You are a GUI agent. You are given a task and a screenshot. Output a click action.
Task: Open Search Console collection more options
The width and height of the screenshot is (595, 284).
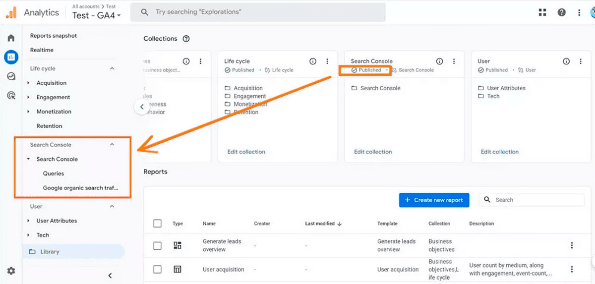454,61
